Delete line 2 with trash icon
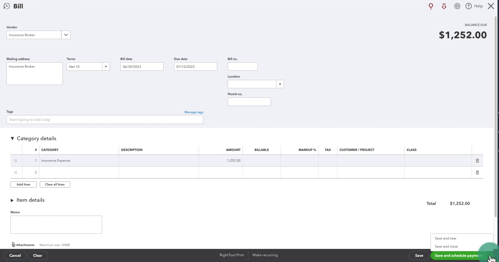 [477, 173]
